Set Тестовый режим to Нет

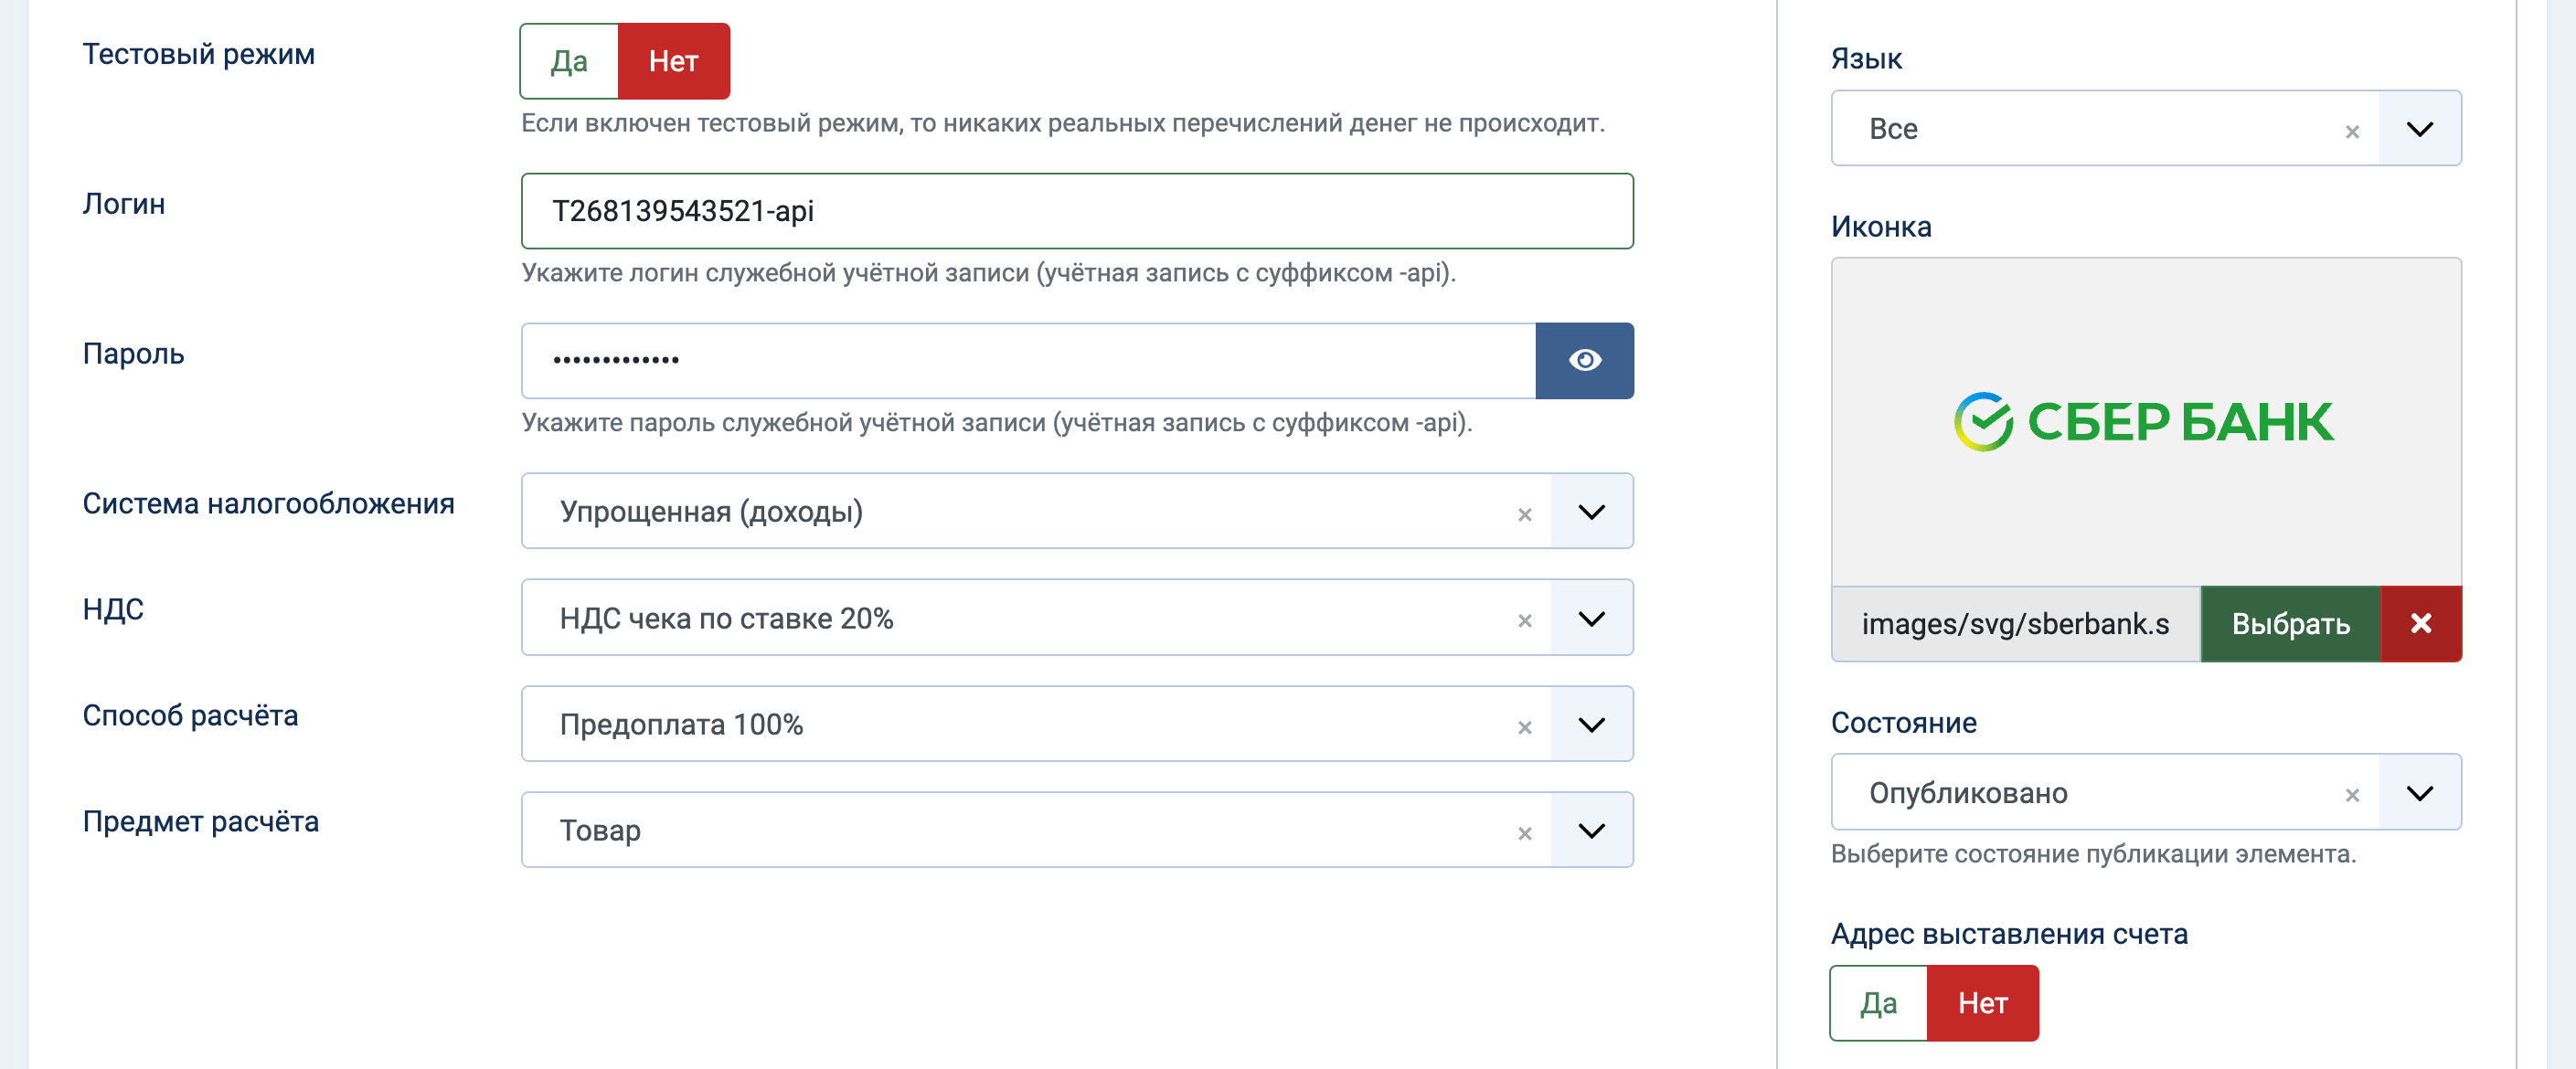pos(674,61)
